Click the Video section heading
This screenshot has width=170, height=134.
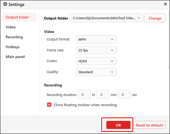[x=49, y=32]
